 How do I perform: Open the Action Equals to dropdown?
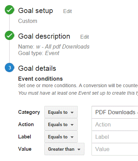(x=61, y=124)
